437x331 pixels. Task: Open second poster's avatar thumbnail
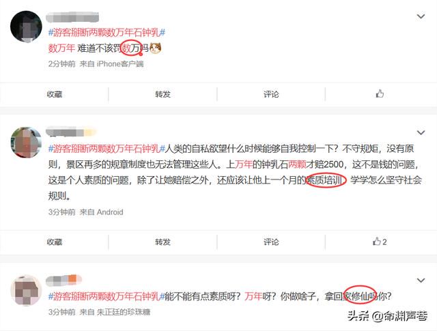[26, 143]
